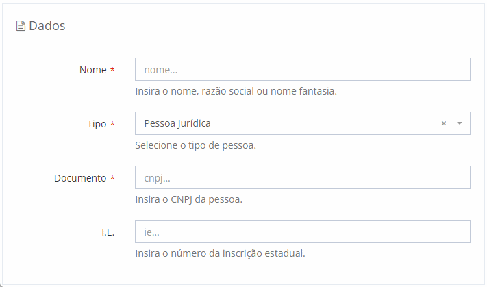The height and width of the screenshot is (287, 487).
Task: Click the hint 'Selecione o tipo de pessoa'
Action: pyautogui.click(x=195, y=145)
